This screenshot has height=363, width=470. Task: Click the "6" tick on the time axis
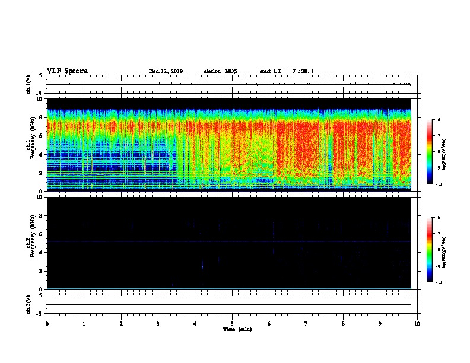point(269,323)
